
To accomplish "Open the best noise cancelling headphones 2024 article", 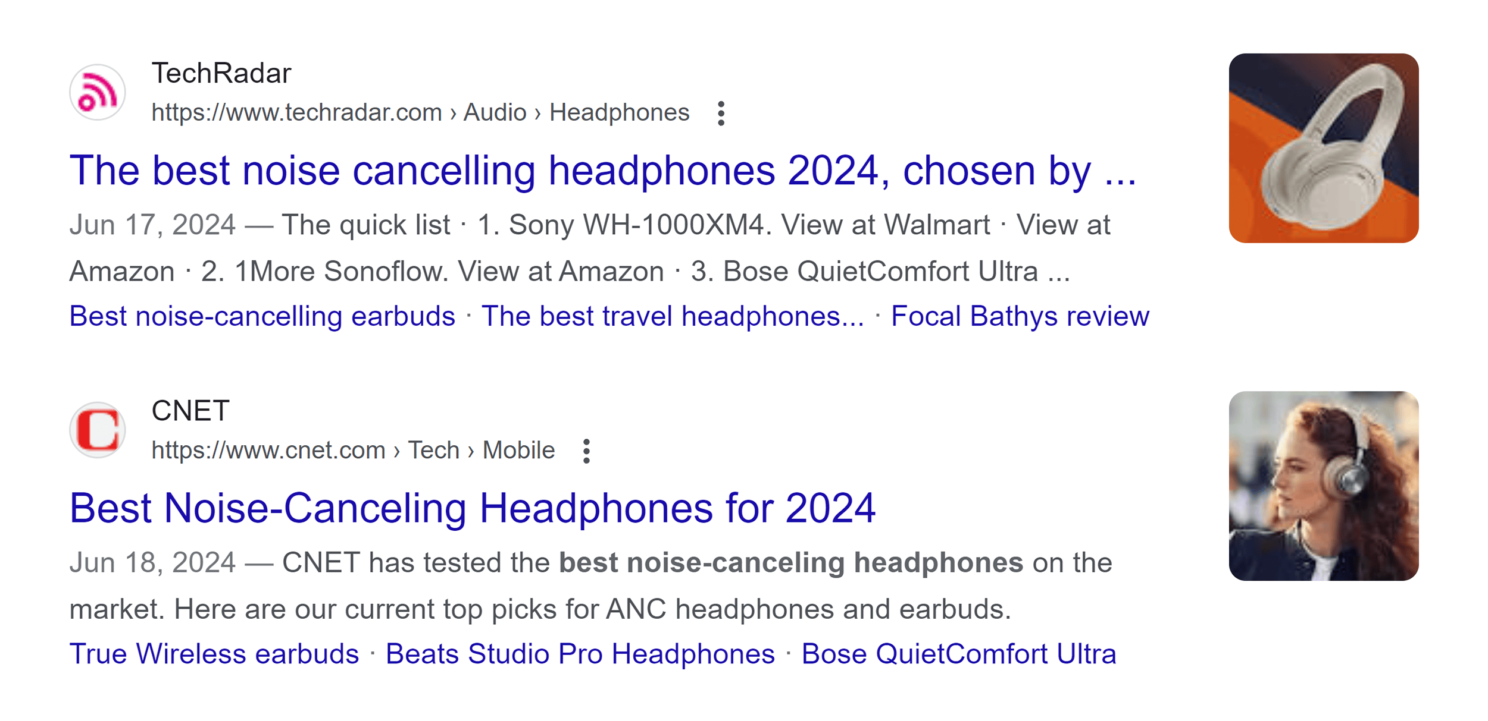I will tap(605, 172).
